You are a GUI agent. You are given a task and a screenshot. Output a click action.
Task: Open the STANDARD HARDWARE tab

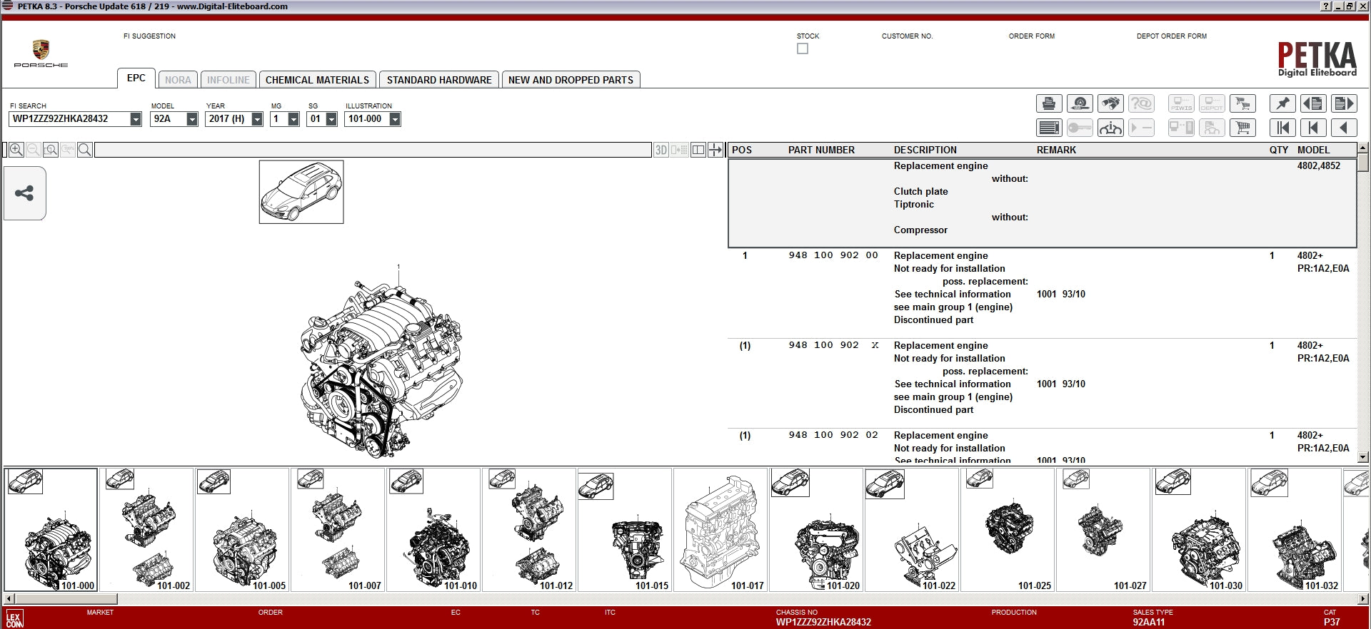[x=439, y=80]
